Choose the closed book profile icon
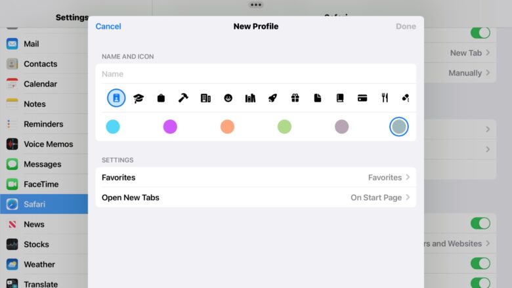This screenshot has width=512, height=288. click(x=340, y=98)
